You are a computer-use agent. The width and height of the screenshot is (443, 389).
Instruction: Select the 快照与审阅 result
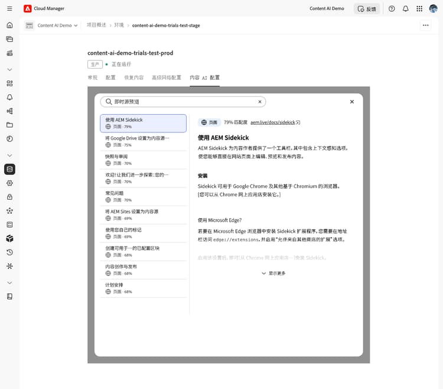(x=144, y=160)
